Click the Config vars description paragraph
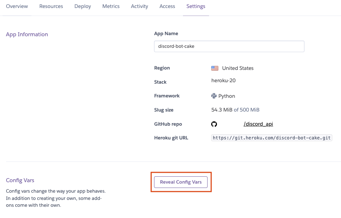341x218 pixels. (56, 198)
